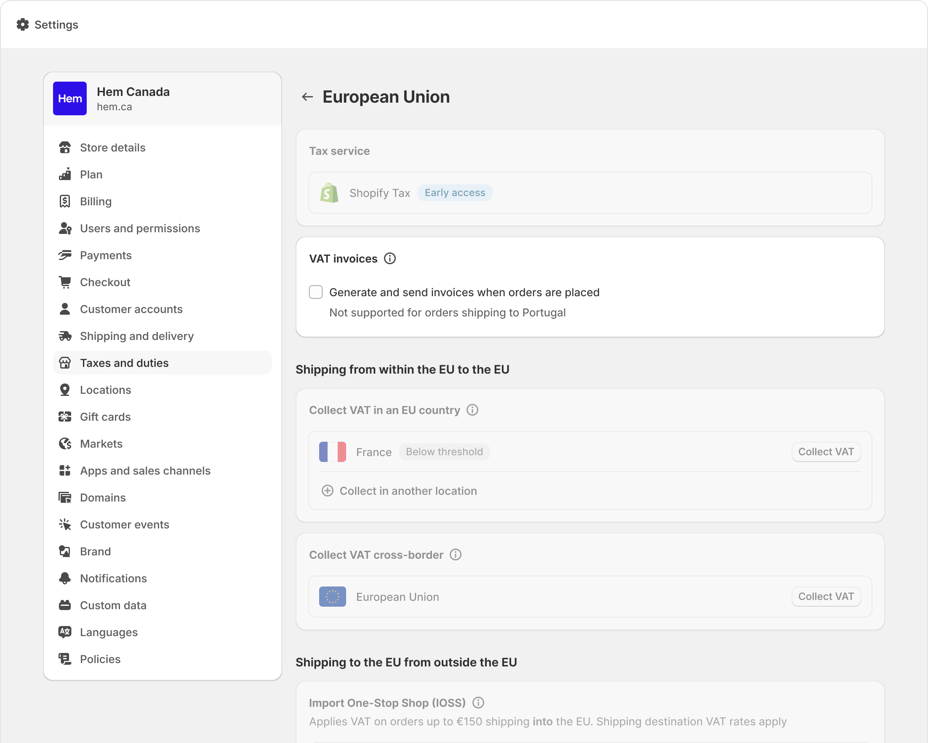This screenshot has height=743, width=928.
Task: Open Brand settings
Action: click(162, 552)
